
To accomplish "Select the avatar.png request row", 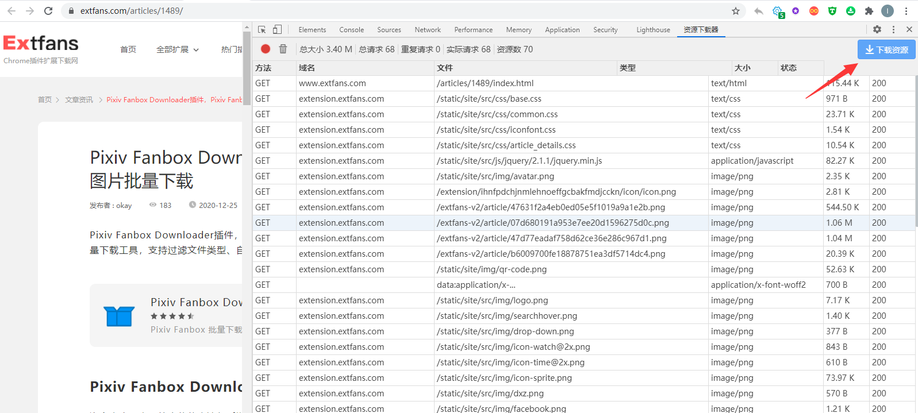I will [583, 176].
